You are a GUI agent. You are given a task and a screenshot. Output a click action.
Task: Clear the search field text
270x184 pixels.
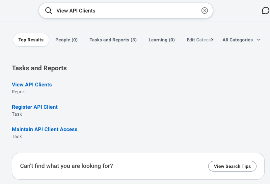tap(204, 11)
